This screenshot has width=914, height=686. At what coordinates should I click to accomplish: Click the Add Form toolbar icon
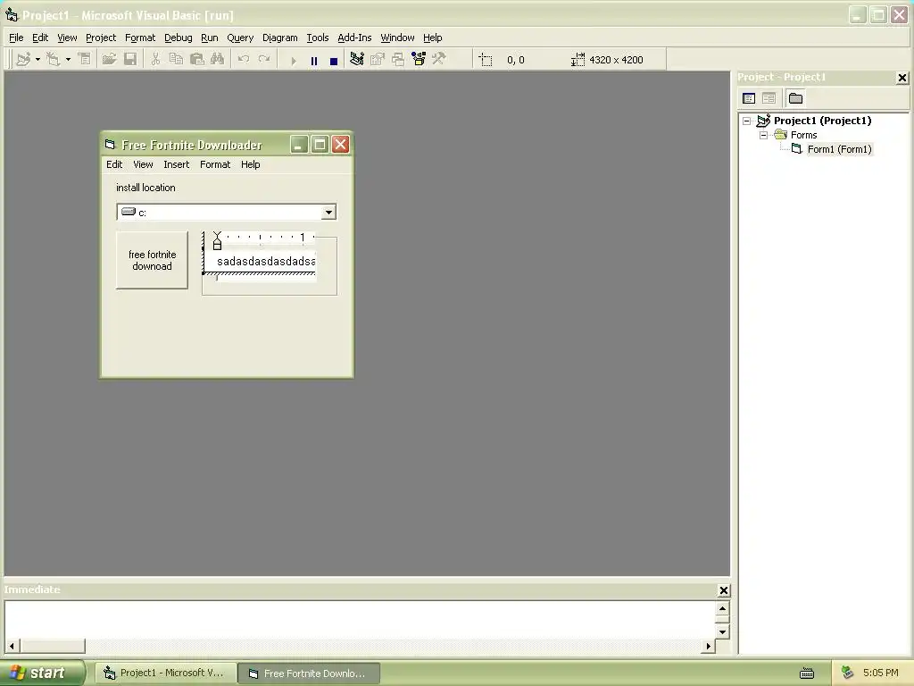pos(54,60)
